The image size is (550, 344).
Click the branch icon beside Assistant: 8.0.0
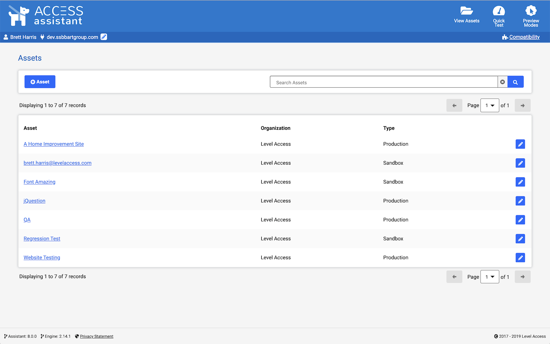click(x=6, y=336)
